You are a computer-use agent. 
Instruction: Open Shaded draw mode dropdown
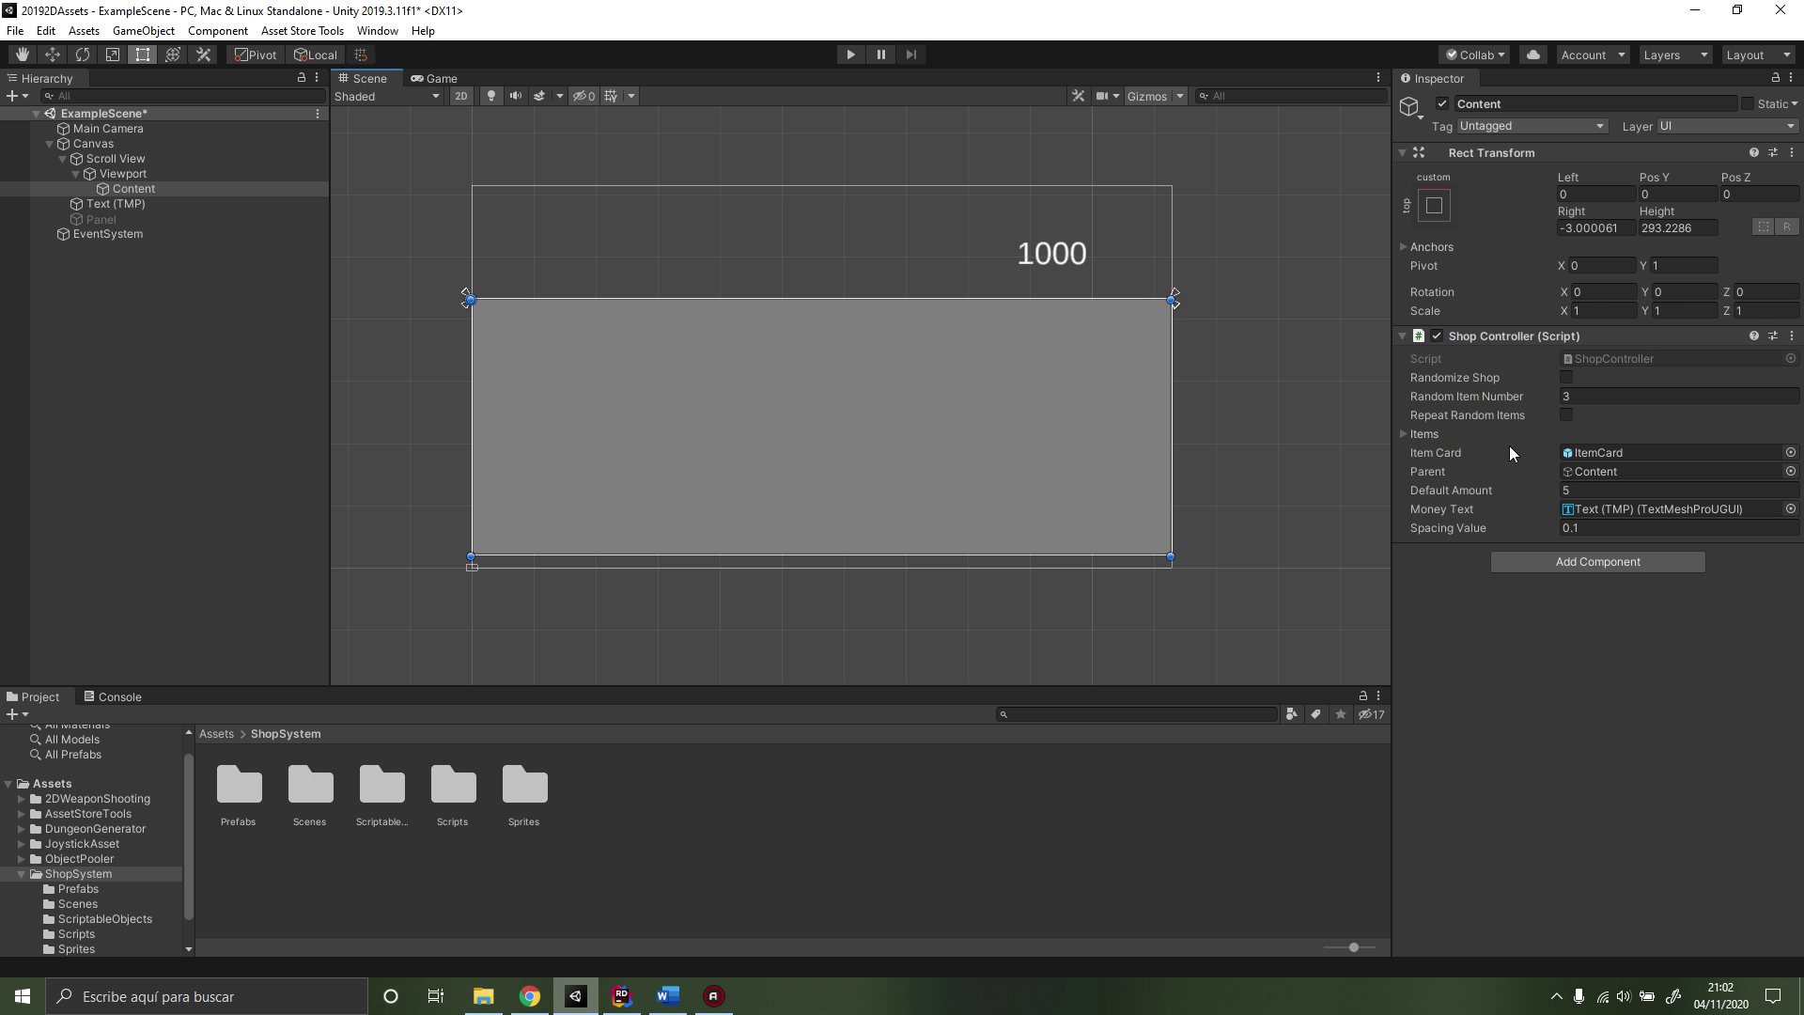pos(387,96)
